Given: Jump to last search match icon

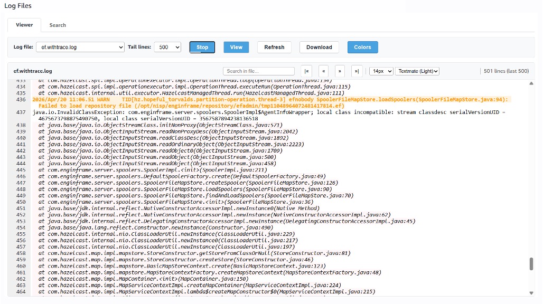Looking at the screenshot, I should point(357,71).
